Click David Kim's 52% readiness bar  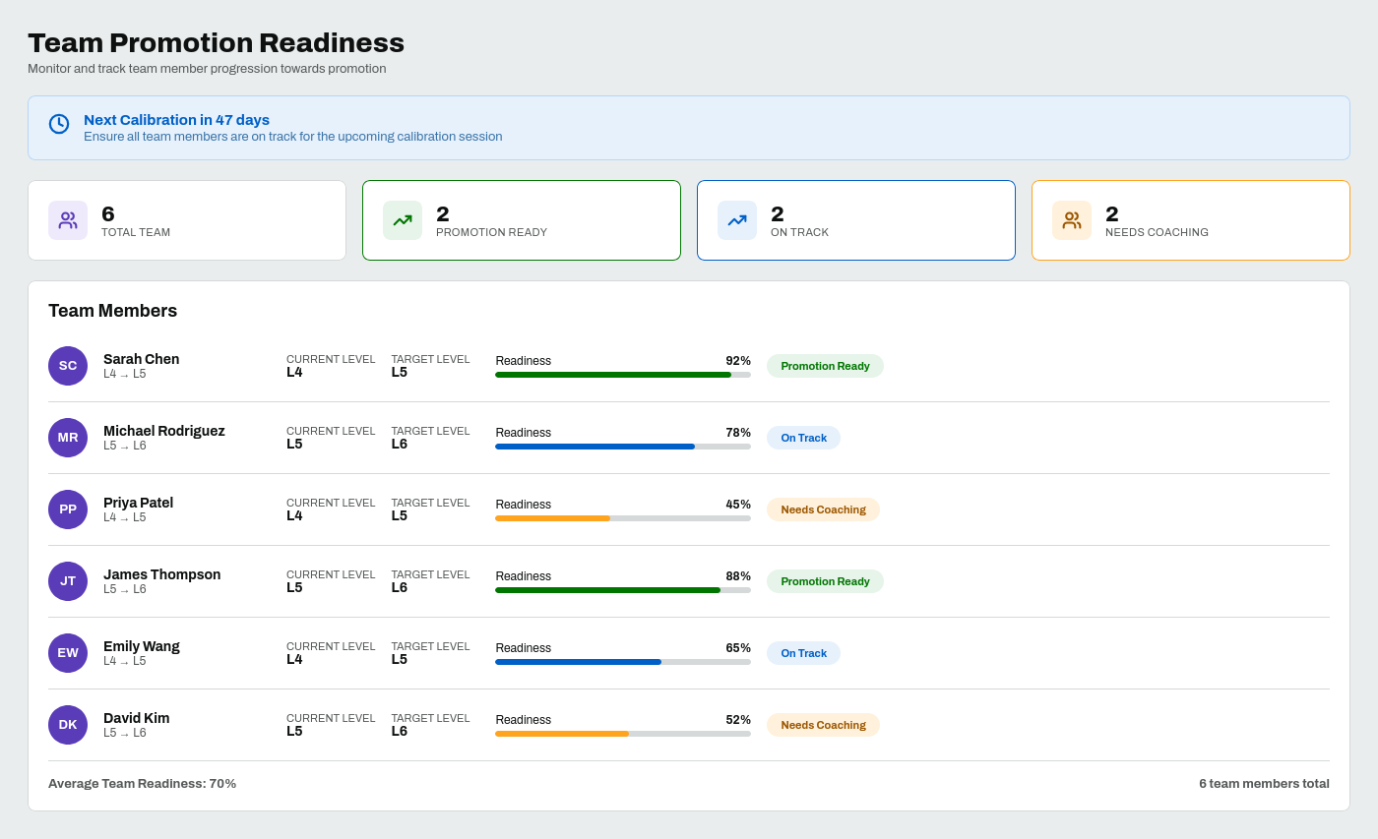623,734
